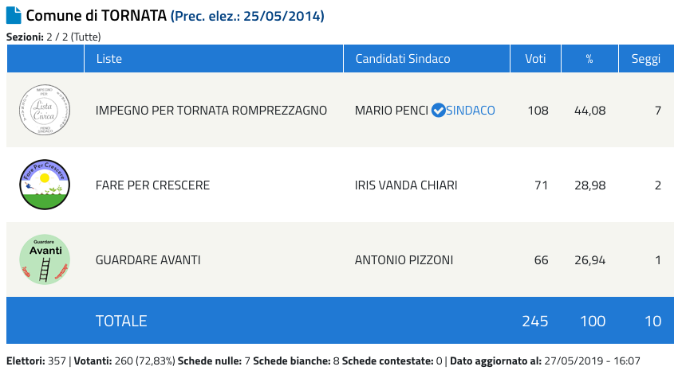Select the Guardare Avanti ladder logo
Viewport: 682px width, 382px height.
tap(45, 259)
